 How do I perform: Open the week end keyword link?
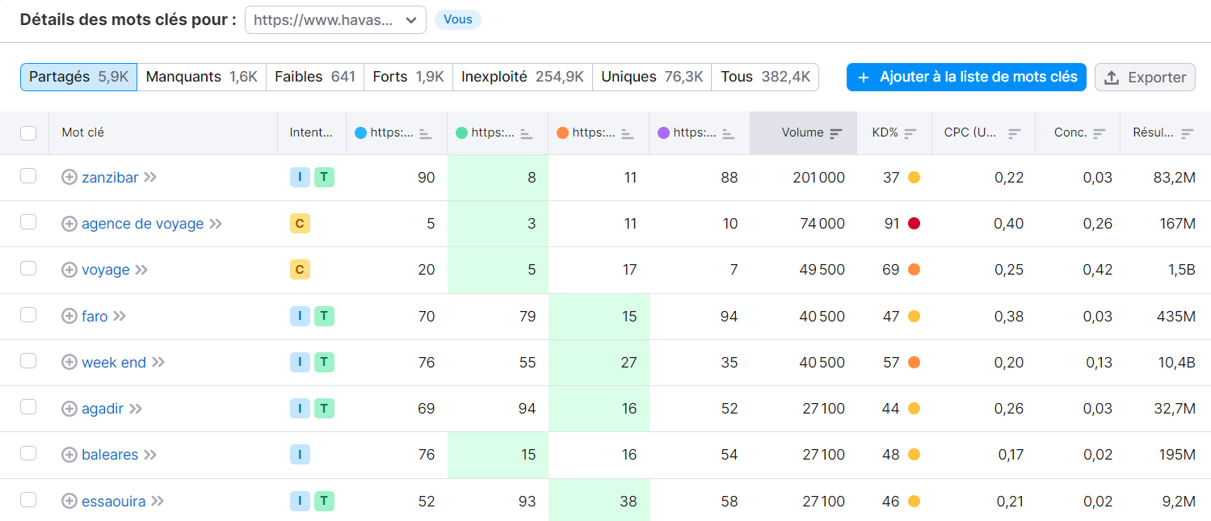tap(114, 363)
